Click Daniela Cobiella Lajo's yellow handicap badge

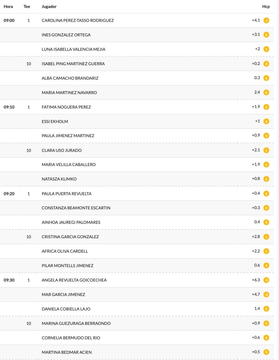point(266,309)
